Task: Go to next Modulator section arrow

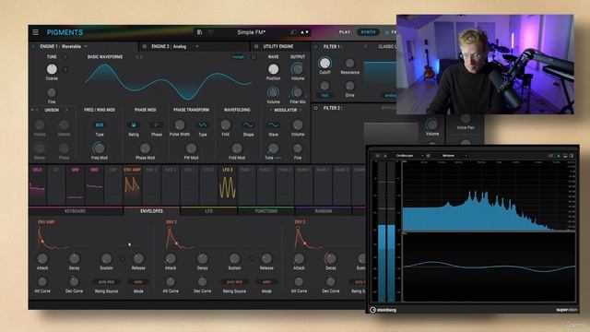Action: click(x=301, y=110)
